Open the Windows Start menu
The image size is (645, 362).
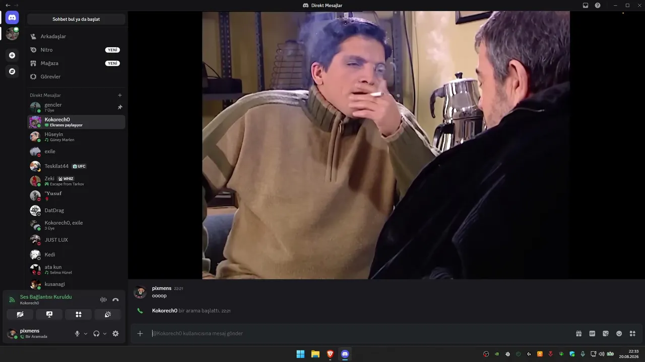[300, 354]
